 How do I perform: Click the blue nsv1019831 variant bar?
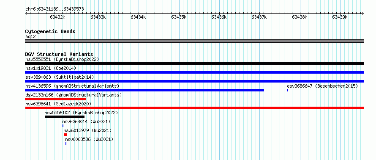point(194,72)
